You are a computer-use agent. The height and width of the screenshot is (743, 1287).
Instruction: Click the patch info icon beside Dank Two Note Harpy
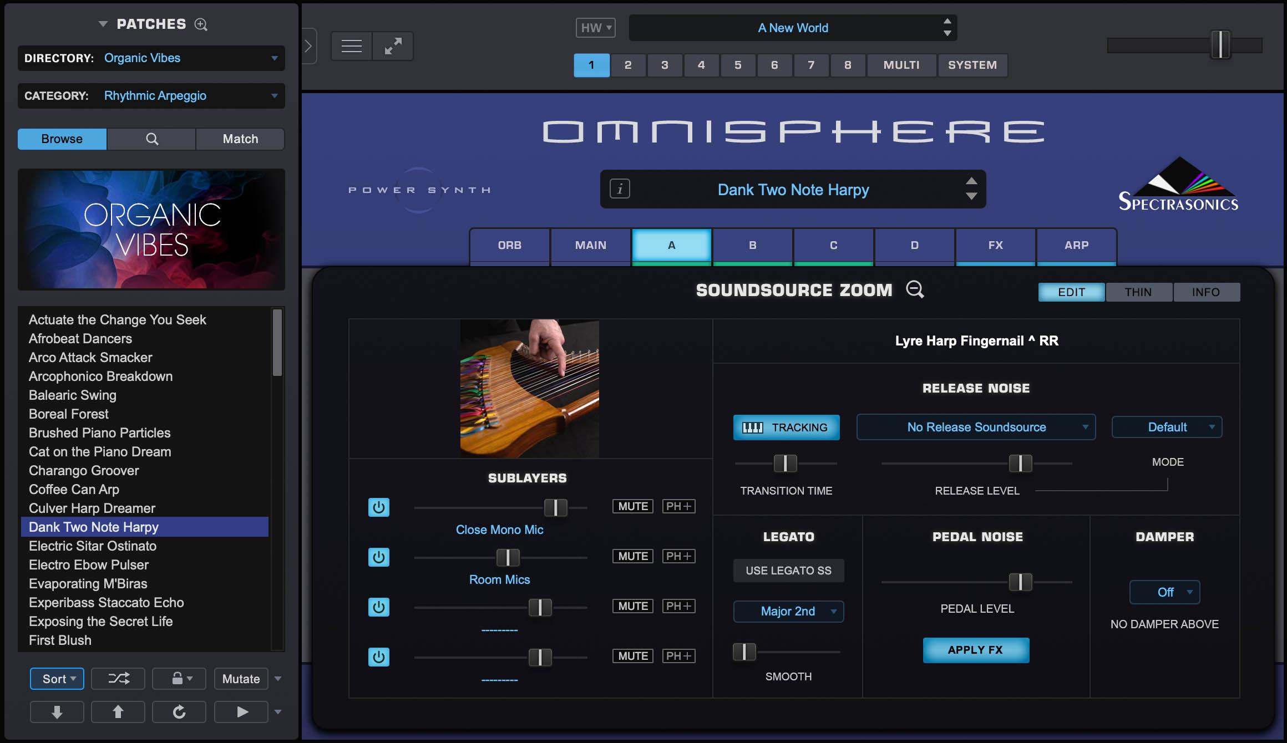point(620,189)
